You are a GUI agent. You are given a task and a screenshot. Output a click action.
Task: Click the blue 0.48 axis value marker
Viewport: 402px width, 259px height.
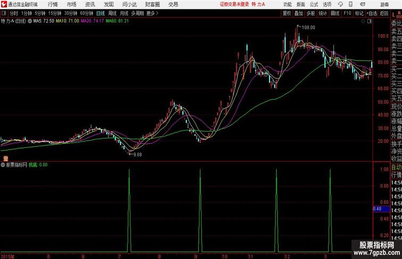(381, 208)
